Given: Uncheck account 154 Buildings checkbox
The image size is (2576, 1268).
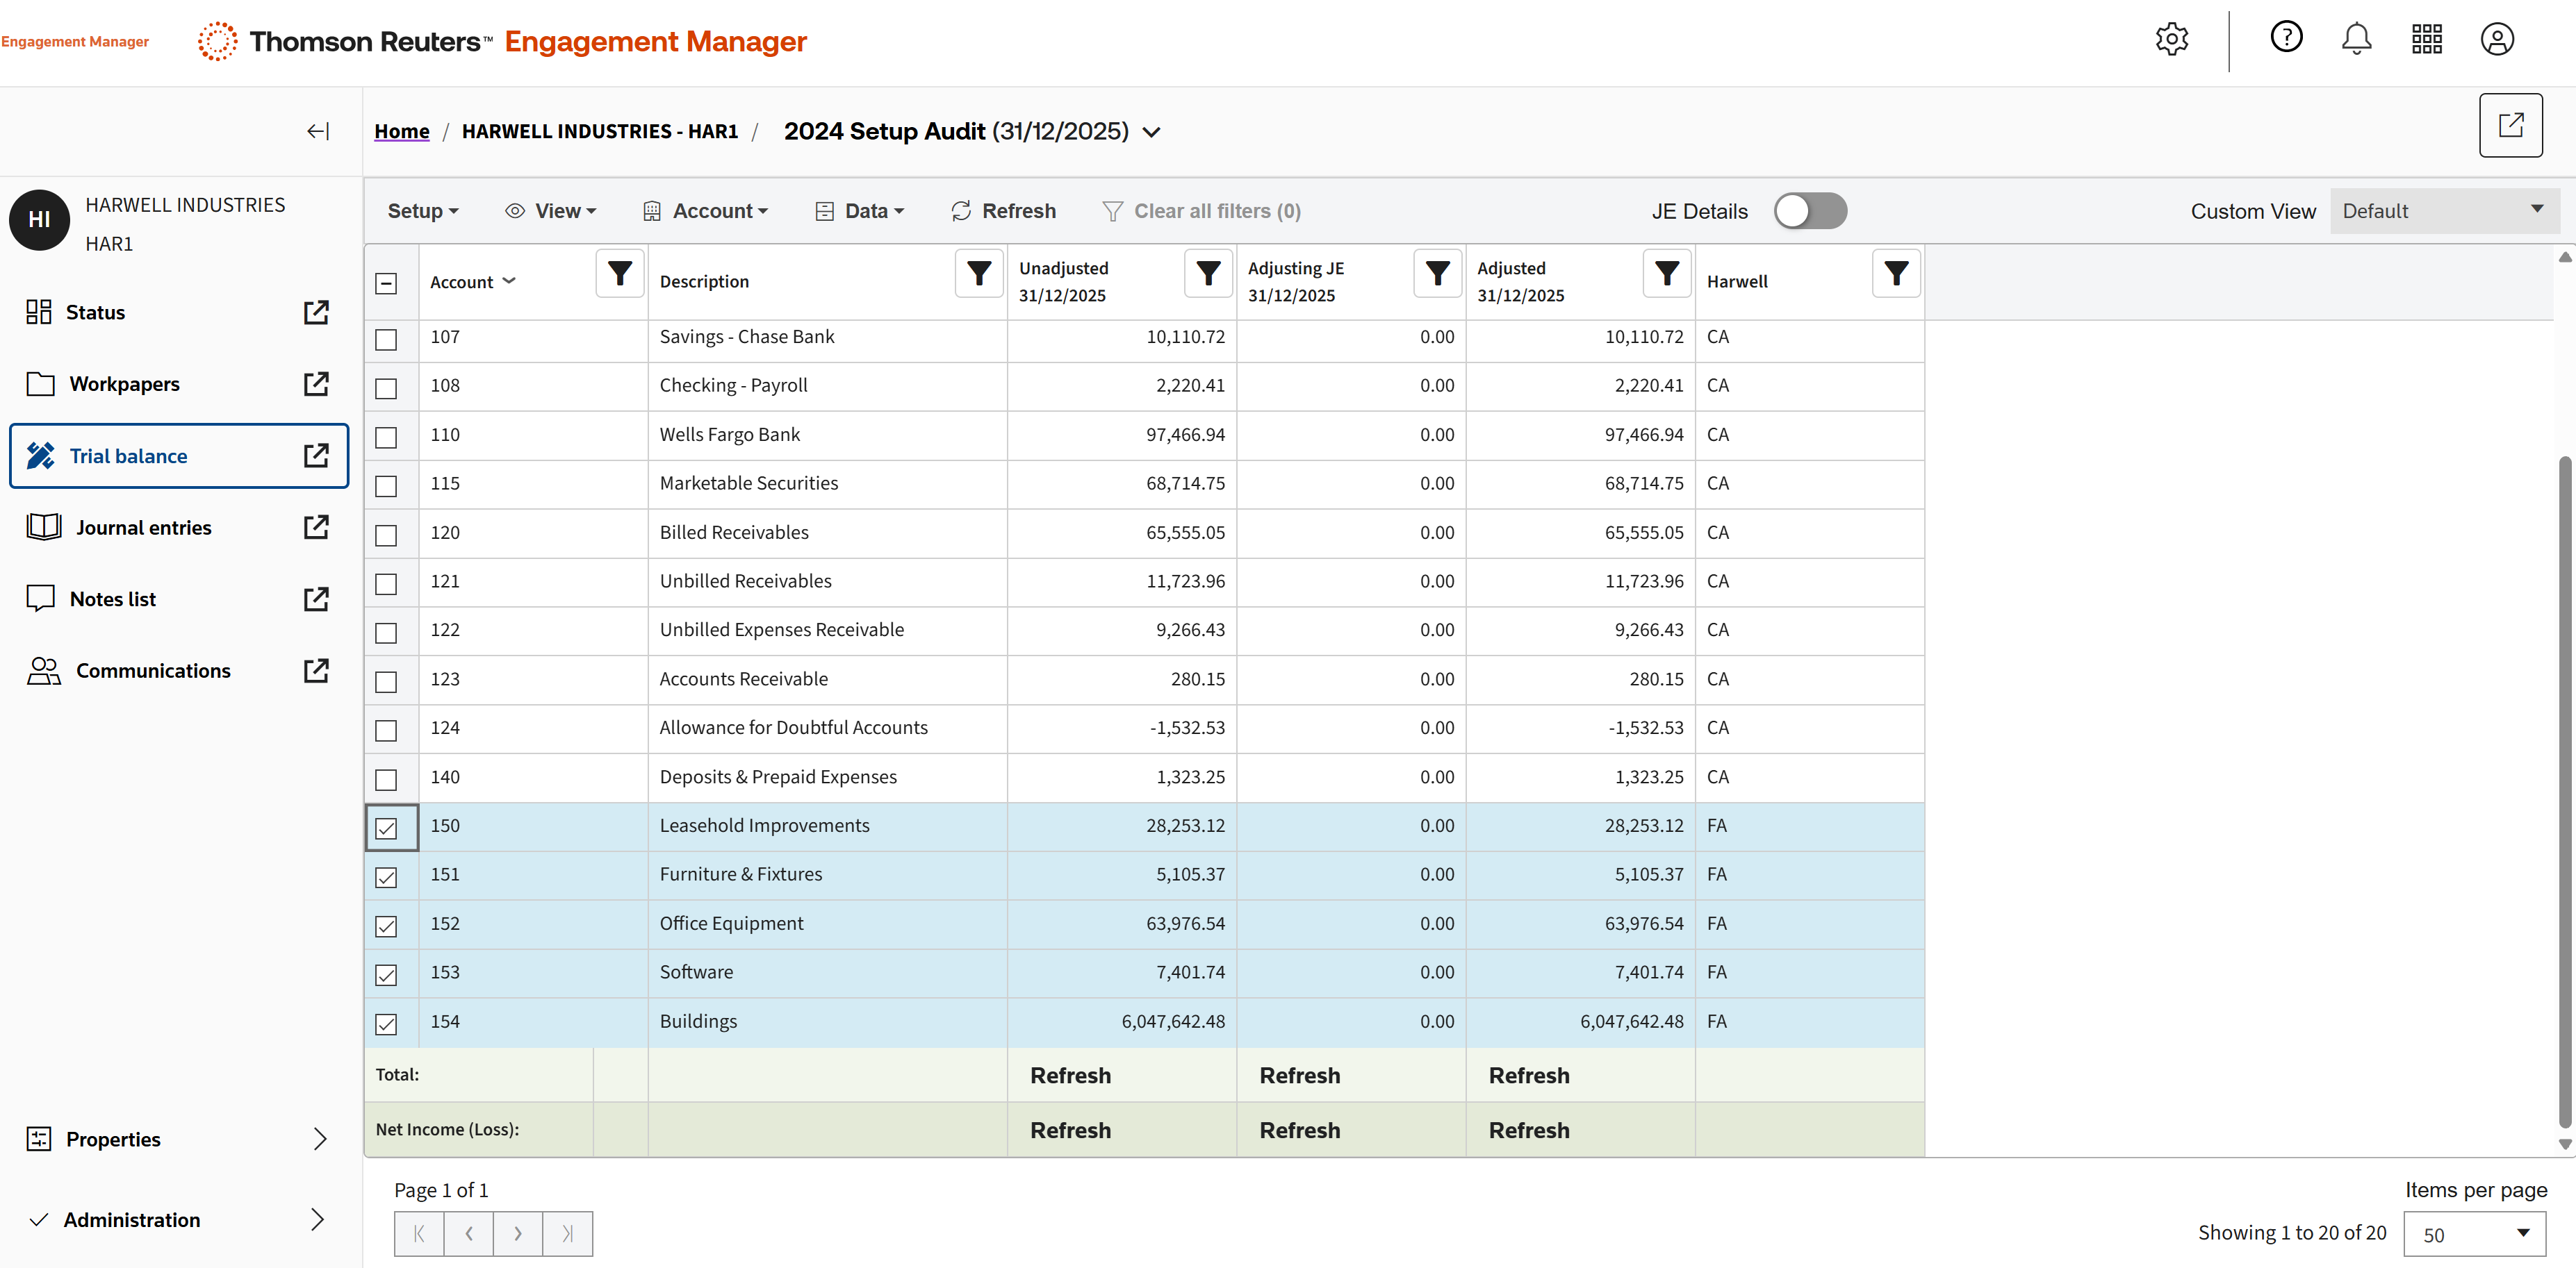Looking at the screenshot, I should 386,1023.
